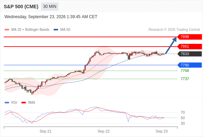The image size is (203, 137).
Task: Toggle the MA 50 legend label
Action: pos(65,30)
